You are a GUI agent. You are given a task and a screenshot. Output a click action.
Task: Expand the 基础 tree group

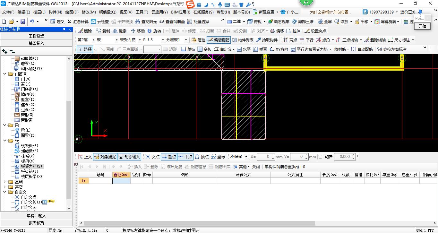(5, 182)
